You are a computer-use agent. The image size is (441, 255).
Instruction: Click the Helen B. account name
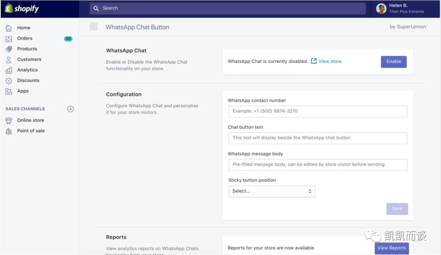pyautogui.click(x=398, y=5)
